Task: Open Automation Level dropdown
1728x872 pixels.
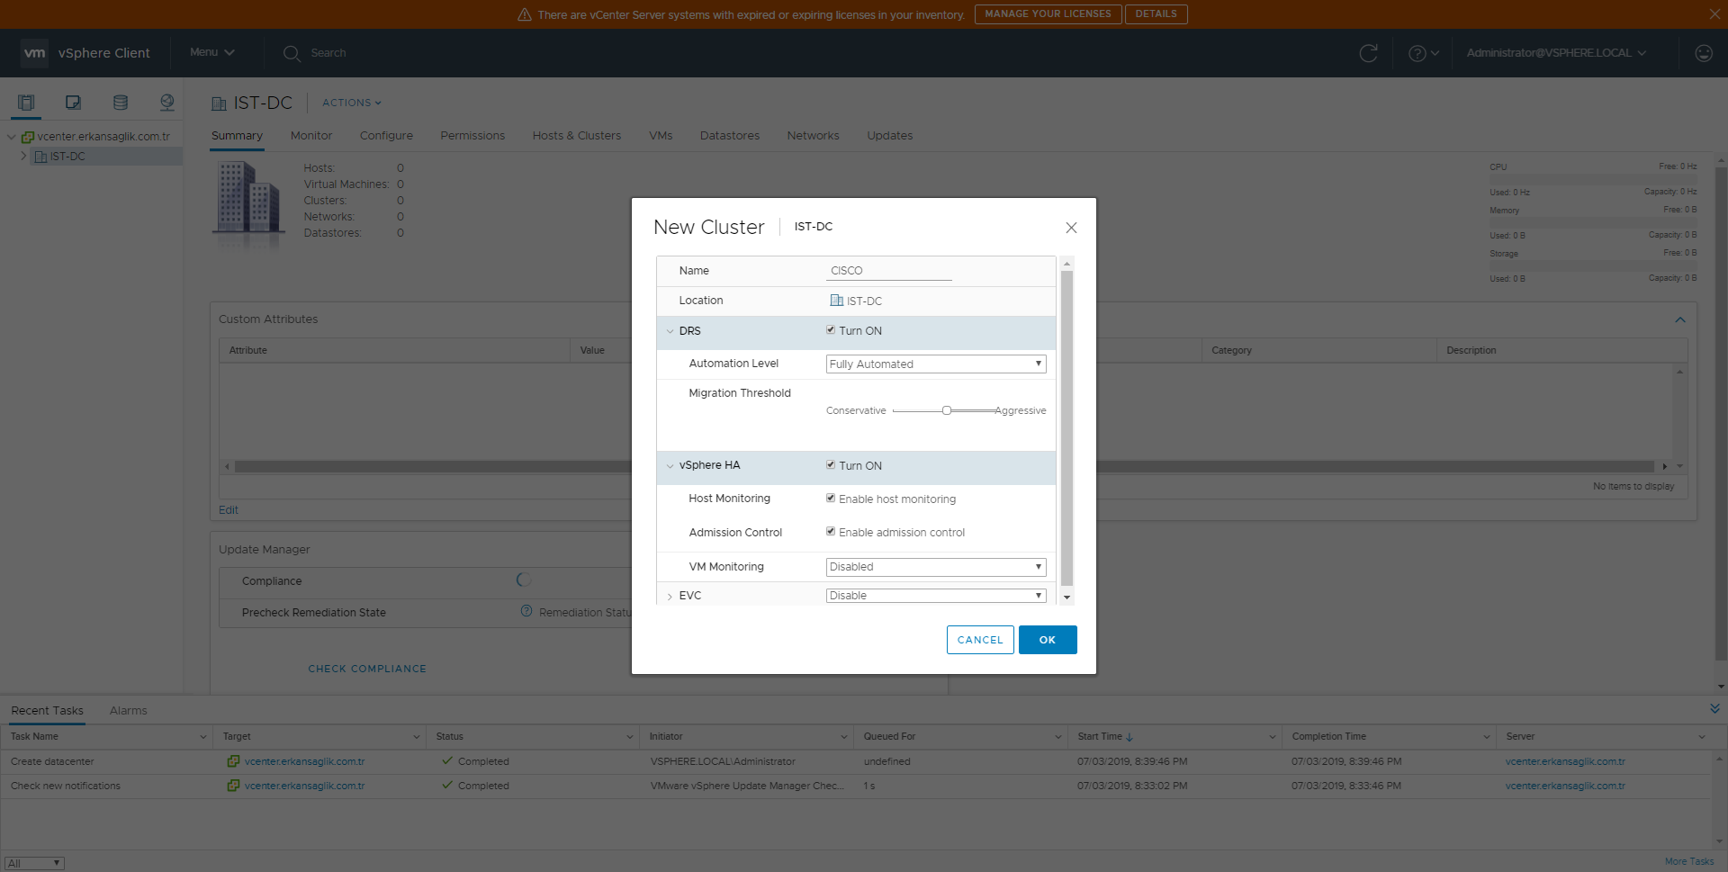Action: point(936,364)
